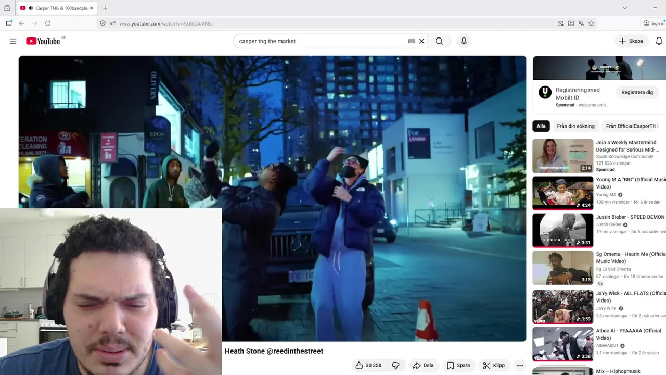Click Spark-Knowledge Community text

click(624, 156)
